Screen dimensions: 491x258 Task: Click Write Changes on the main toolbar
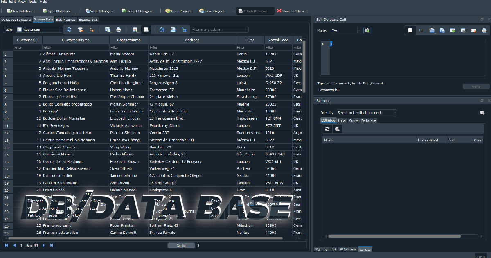click(x=99, y=11)
